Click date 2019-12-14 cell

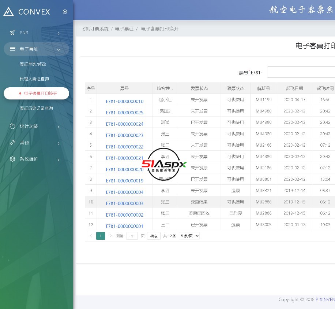pyautogui.click(x=294, y=190)
